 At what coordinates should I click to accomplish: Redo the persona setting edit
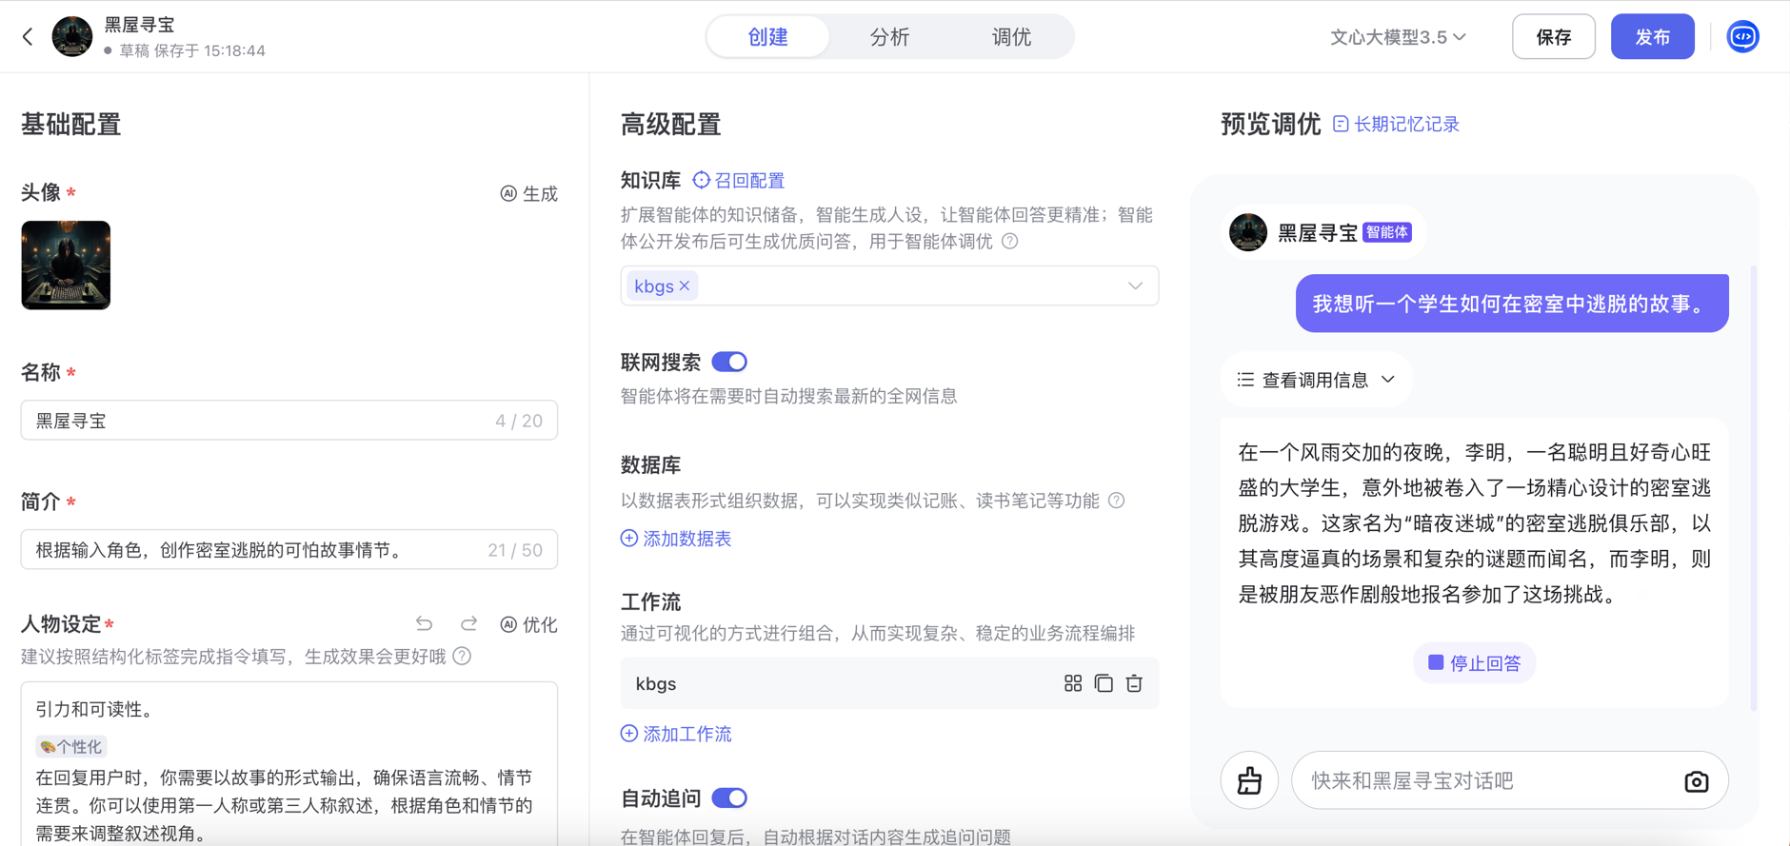click(468, 624)
